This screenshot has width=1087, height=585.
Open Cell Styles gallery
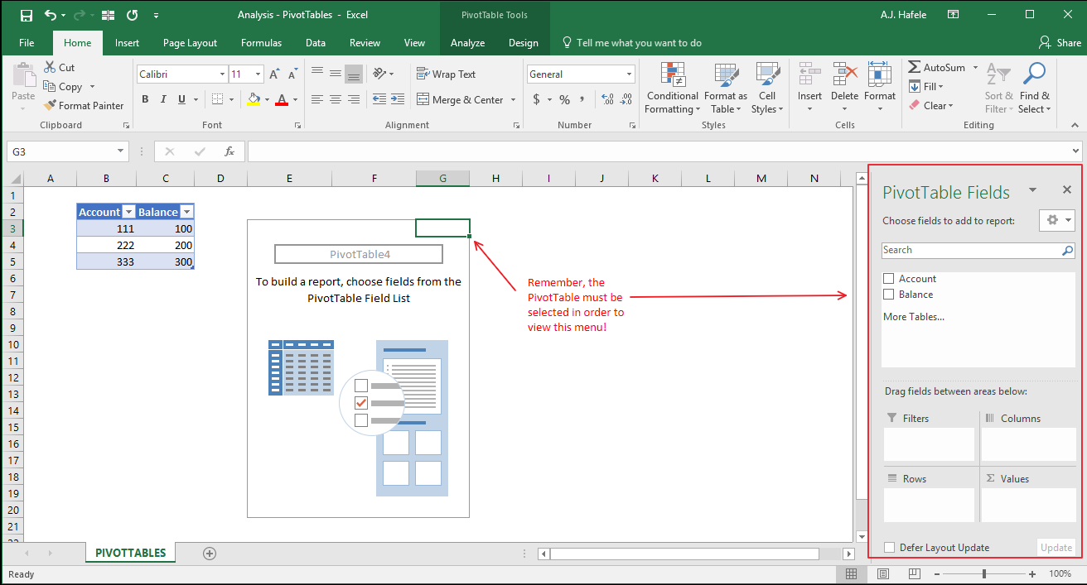[x=767, y=89]
